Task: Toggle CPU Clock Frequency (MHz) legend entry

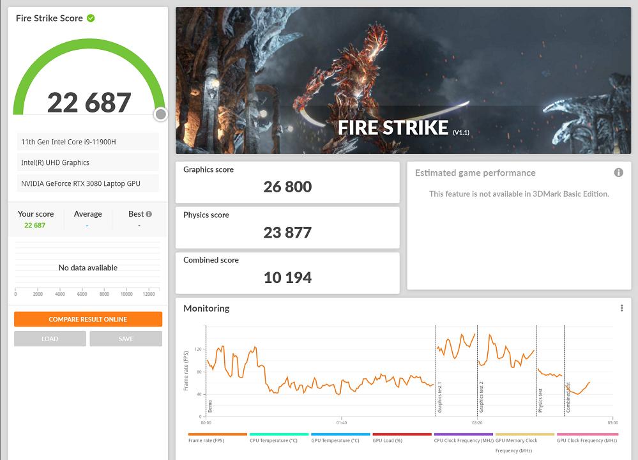Action: pyautogui.click(x=464, y=438)
